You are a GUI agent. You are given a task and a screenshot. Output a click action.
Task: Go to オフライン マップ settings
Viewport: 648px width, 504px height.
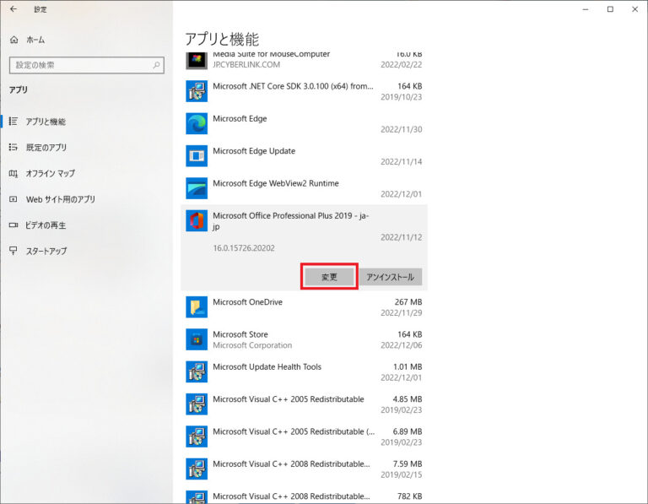point(50,173)
